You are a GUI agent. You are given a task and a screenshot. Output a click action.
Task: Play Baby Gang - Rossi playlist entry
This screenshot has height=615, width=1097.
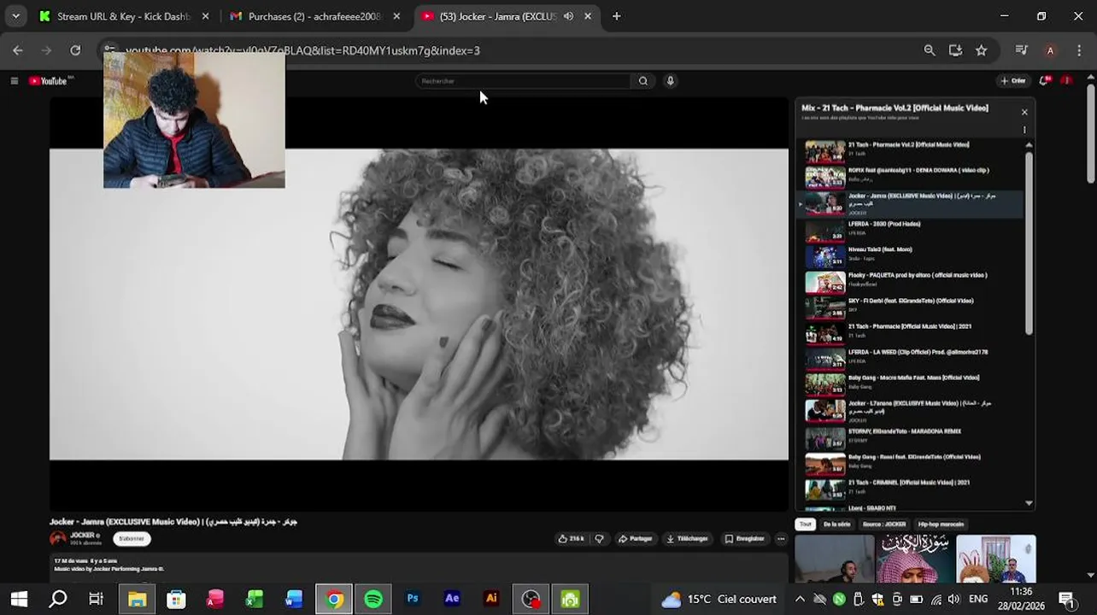pyautogui.click(x=910, y=463)
